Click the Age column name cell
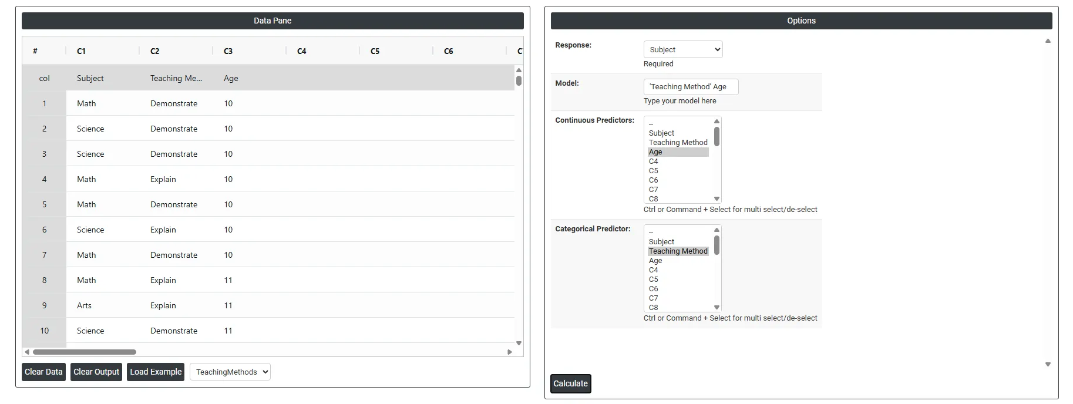 [x=250, y=78]
